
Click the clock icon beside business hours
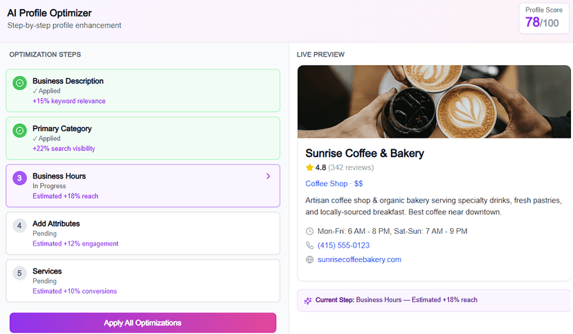point(309,231)
